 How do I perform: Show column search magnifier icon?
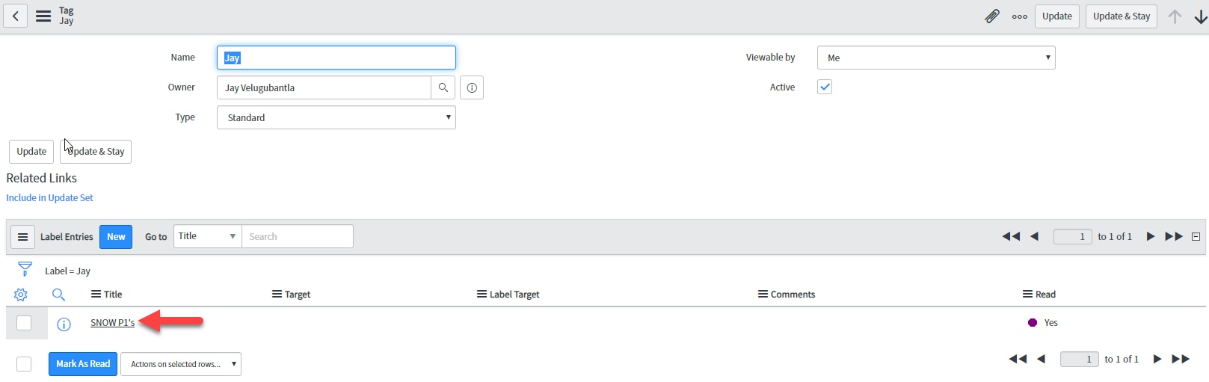[58, 295]
